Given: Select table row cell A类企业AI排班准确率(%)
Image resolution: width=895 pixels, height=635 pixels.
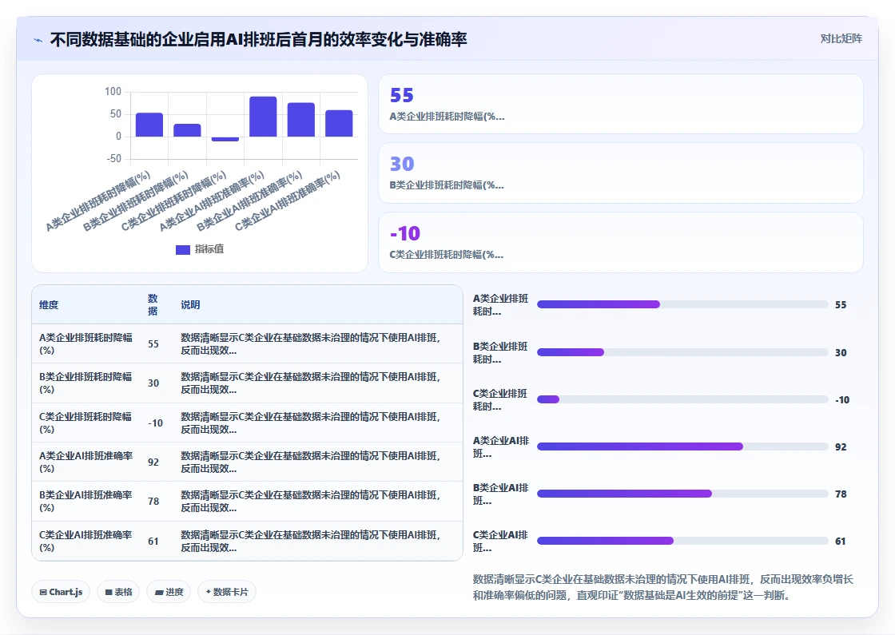Looking at the screenshot, I should point(86,462).
